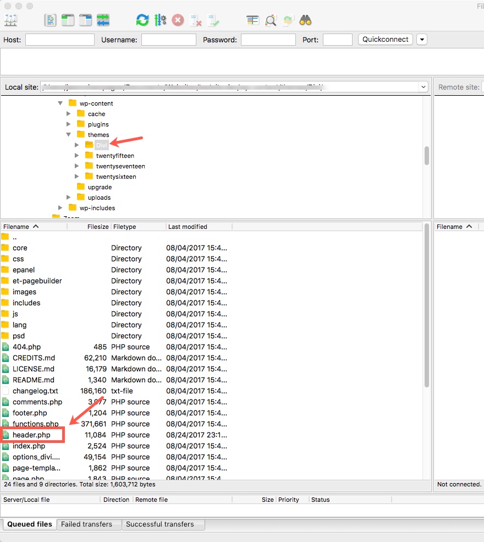Screen dimensions: 484x542
Task: Switch to the Successful transfers tab
Action: (x=159, y=524)
